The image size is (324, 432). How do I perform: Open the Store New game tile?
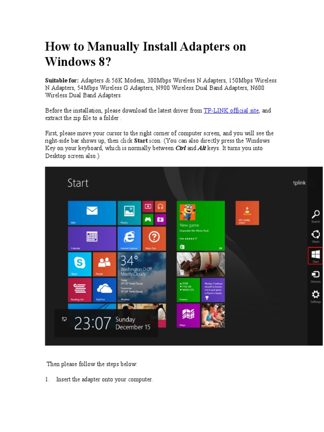pyautogui.click(x=200, y=226)
